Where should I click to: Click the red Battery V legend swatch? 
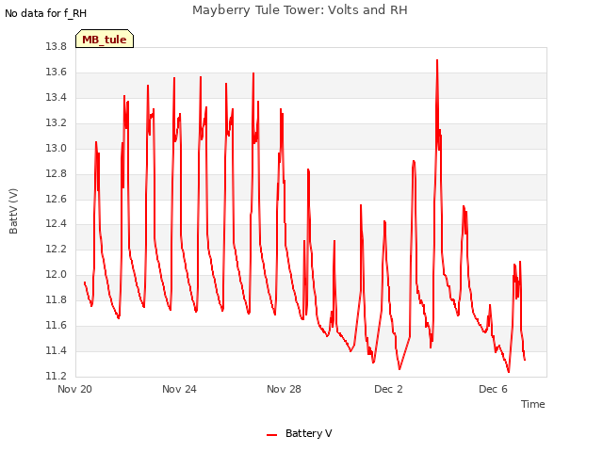[272, 435]
